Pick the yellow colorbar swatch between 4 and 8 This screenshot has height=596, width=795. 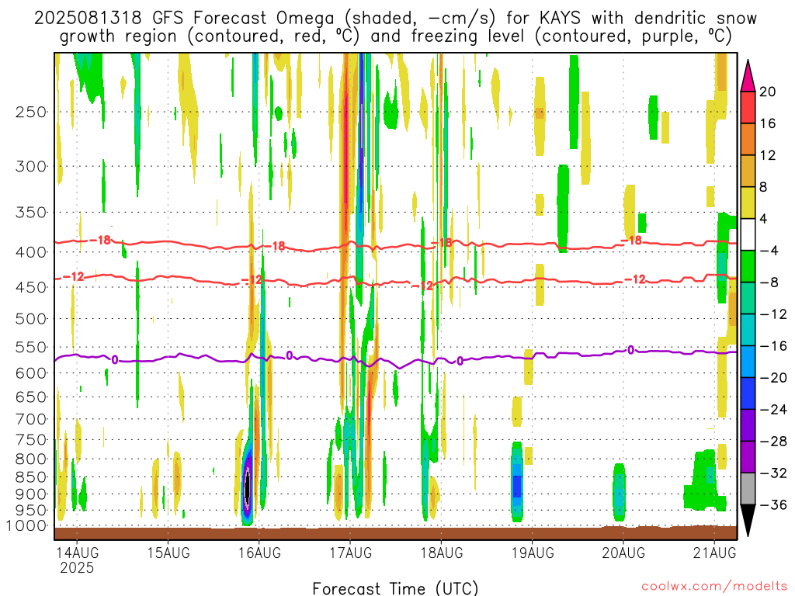748,203
